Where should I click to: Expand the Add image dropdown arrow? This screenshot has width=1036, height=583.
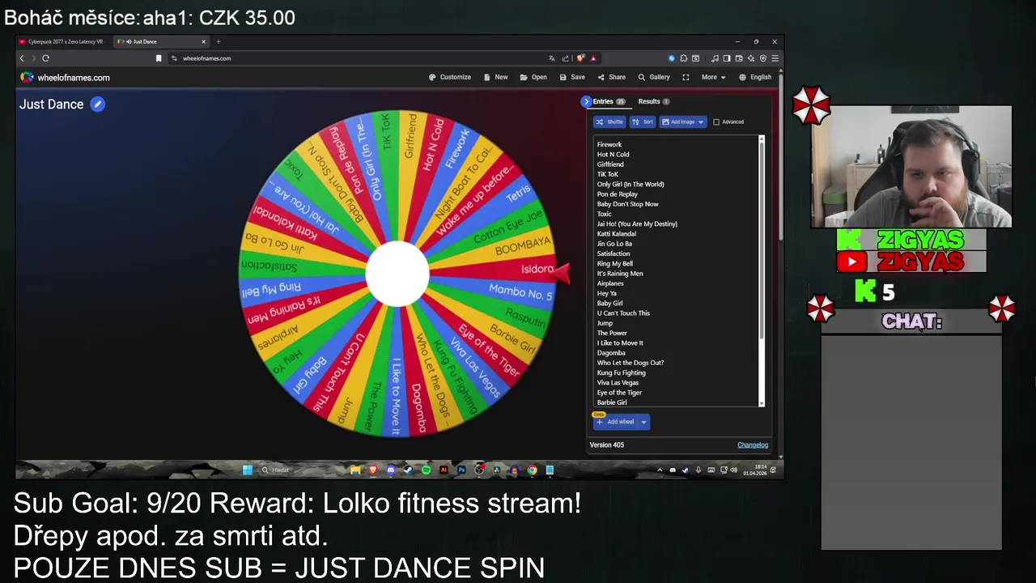point(702,121)
